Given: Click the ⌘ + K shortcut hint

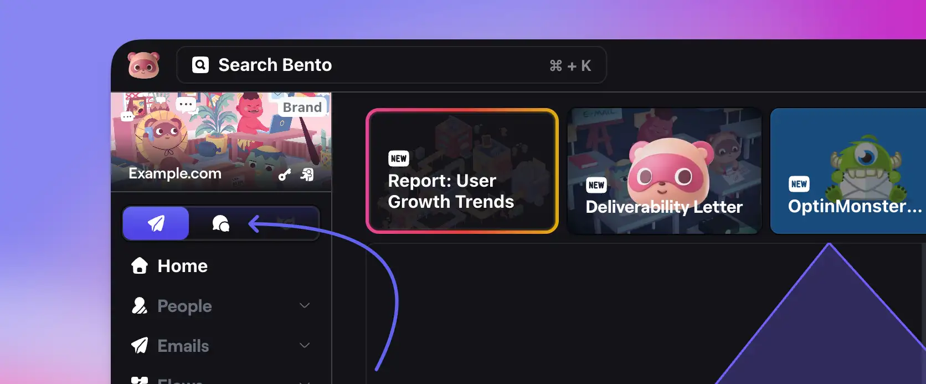Looking at the screenshot, I should pos(570,66).
